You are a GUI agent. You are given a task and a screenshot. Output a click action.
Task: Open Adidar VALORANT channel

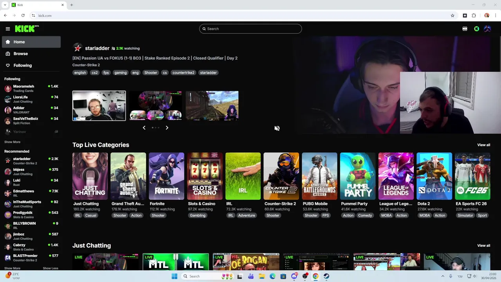click(31, 110)
